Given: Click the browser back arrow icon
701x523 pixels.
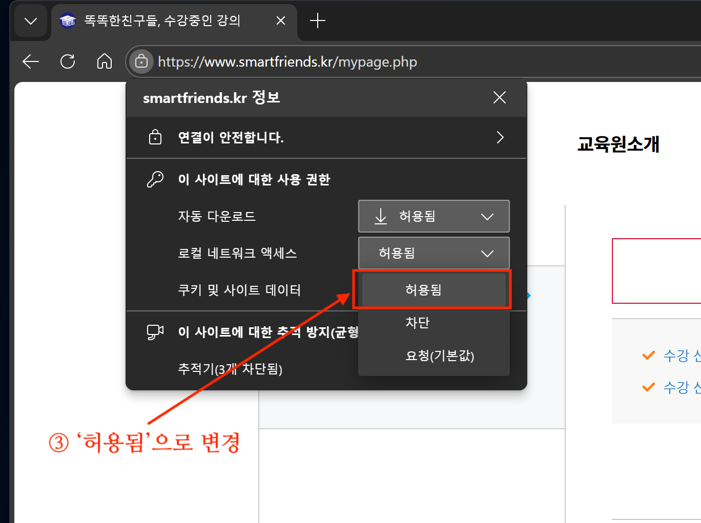Looking at the screenshot, I should tap(31, 61).
